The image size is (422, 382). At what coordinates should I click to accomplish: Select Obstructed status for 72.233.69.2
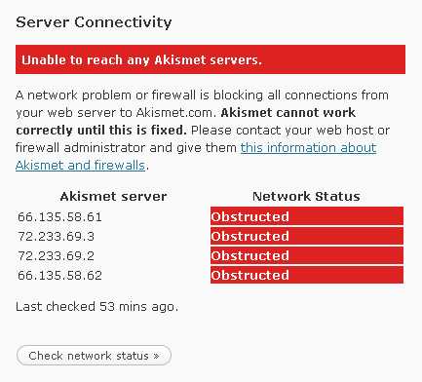[307, 255]
